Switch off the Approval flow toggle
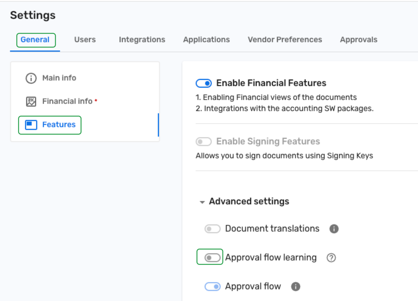Screen dimensions: 418x301 212,286
